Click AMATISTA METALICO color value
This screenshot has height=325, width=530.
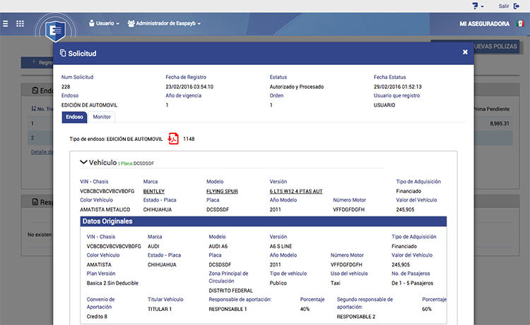coord(105,209)
